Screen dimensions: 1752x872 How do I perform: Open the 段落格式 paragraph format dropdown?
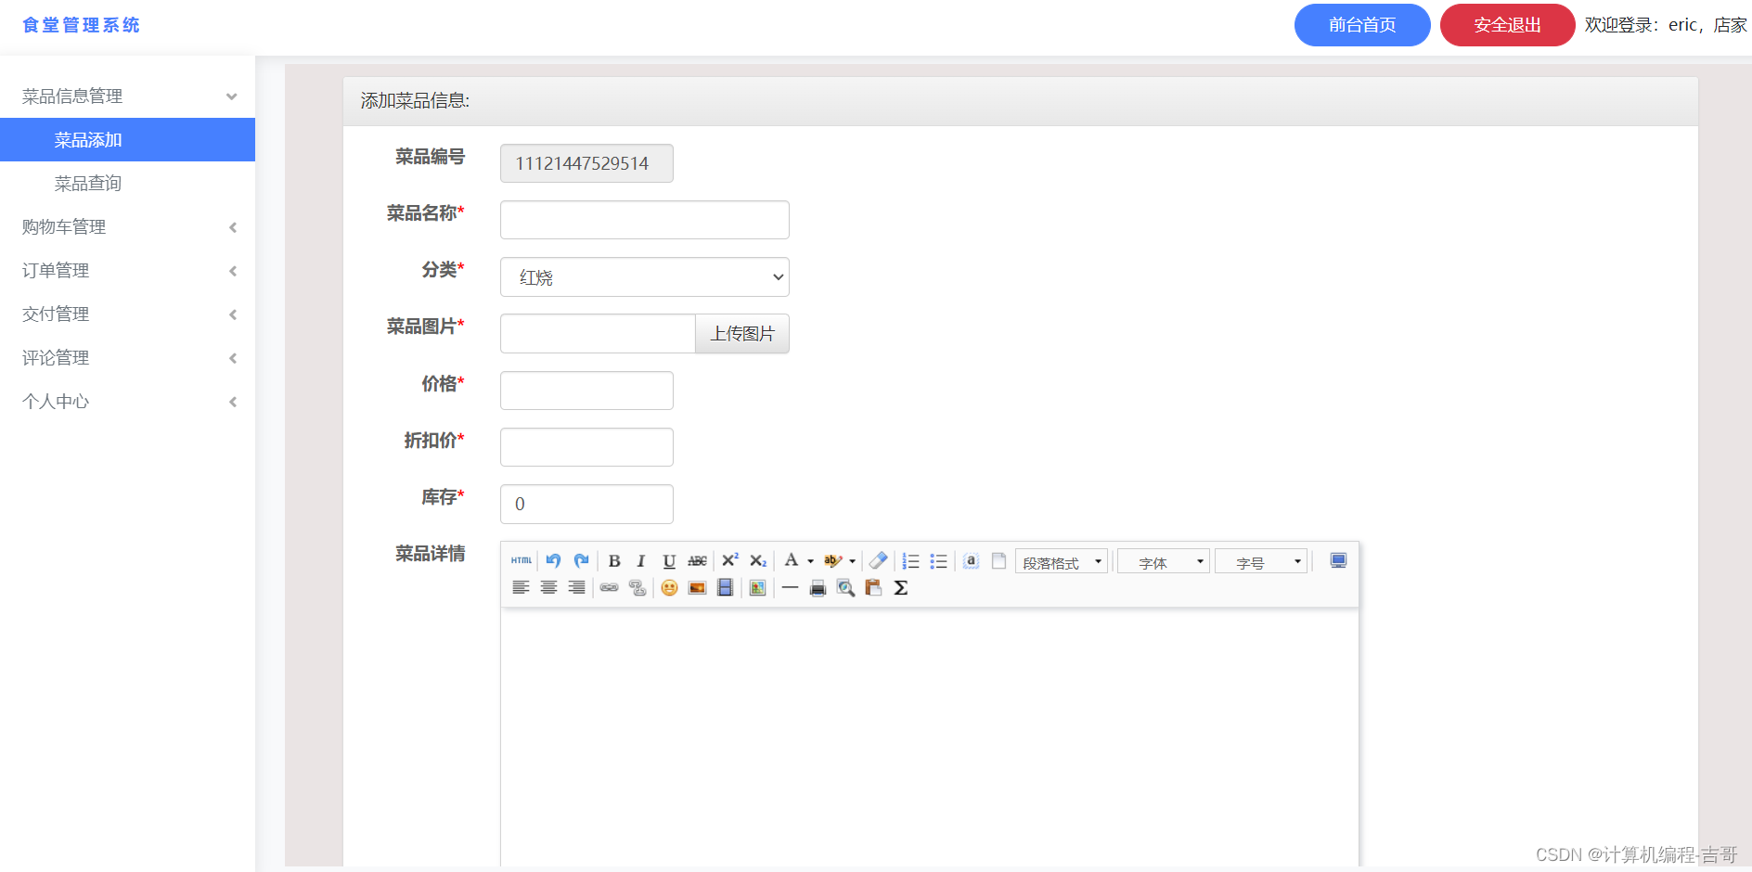(x=1061, y=561)
